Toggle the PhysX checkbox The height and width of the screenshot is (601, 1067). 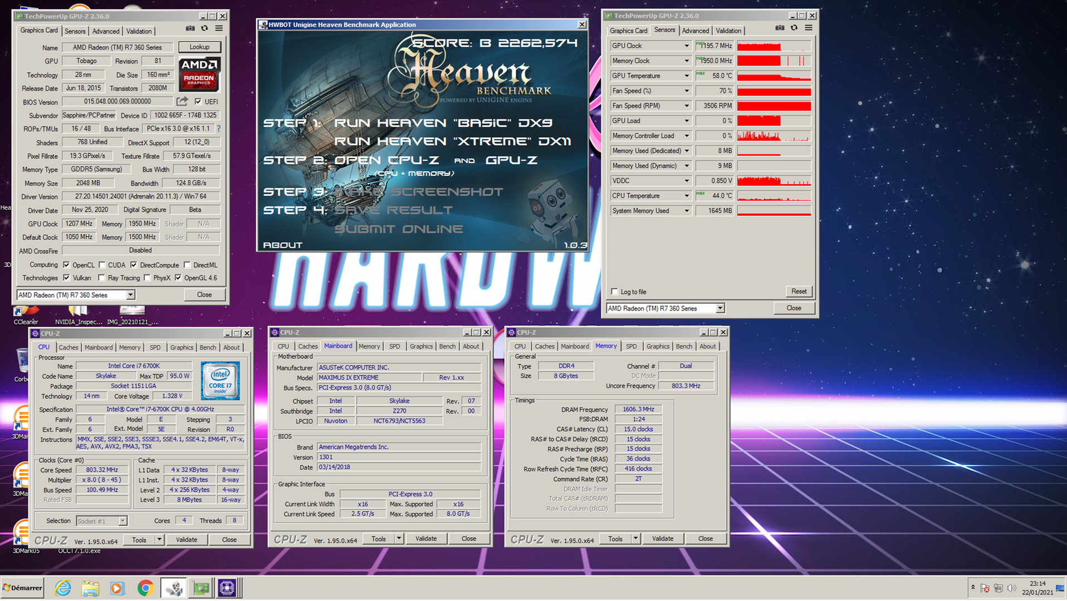pyautogui.click(x=147, y=278)
